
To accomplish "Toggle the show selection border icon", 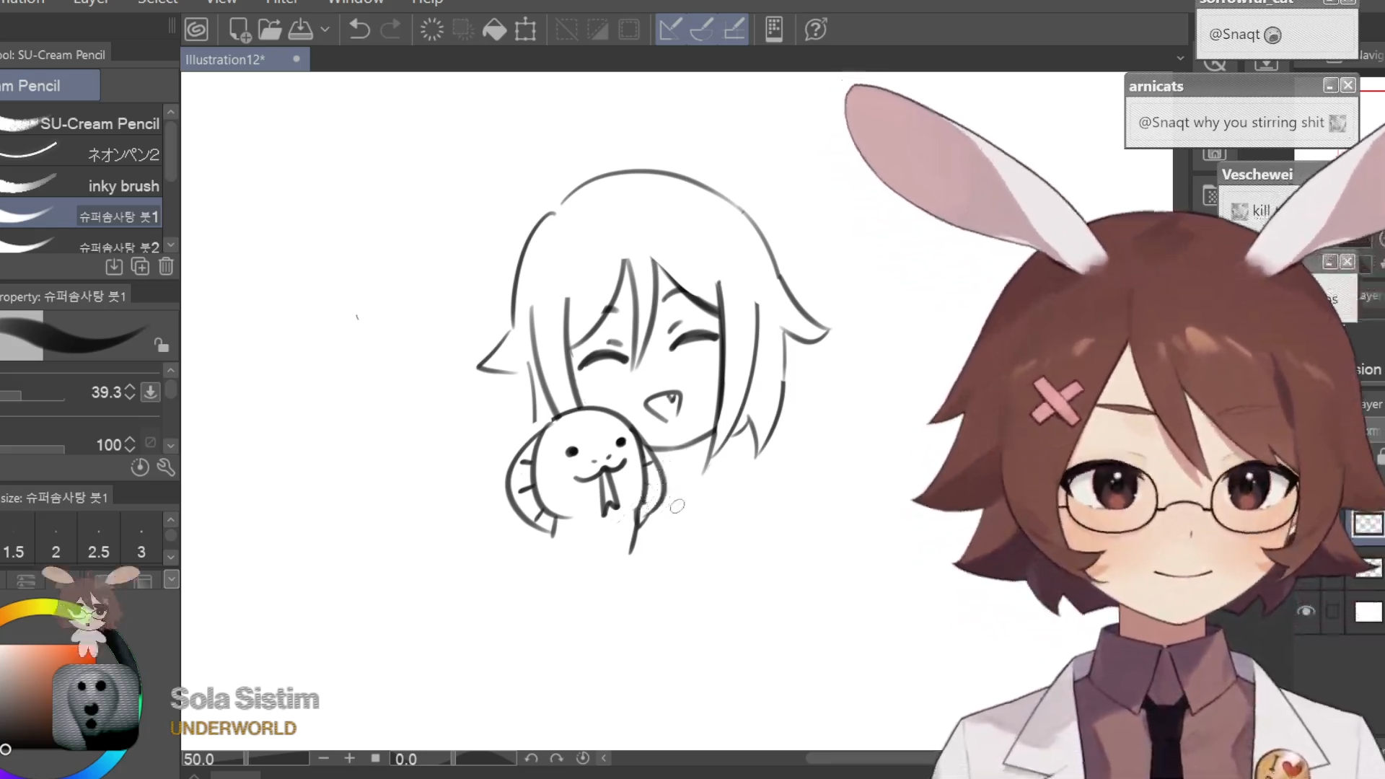I will pos(629,30).
